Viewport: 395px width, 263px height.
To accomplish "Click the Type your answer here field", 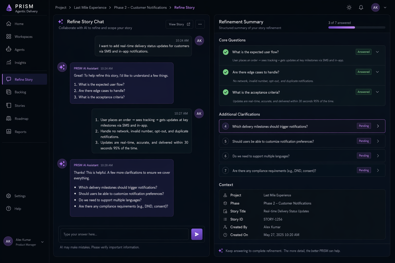I will tap(124, 234).
